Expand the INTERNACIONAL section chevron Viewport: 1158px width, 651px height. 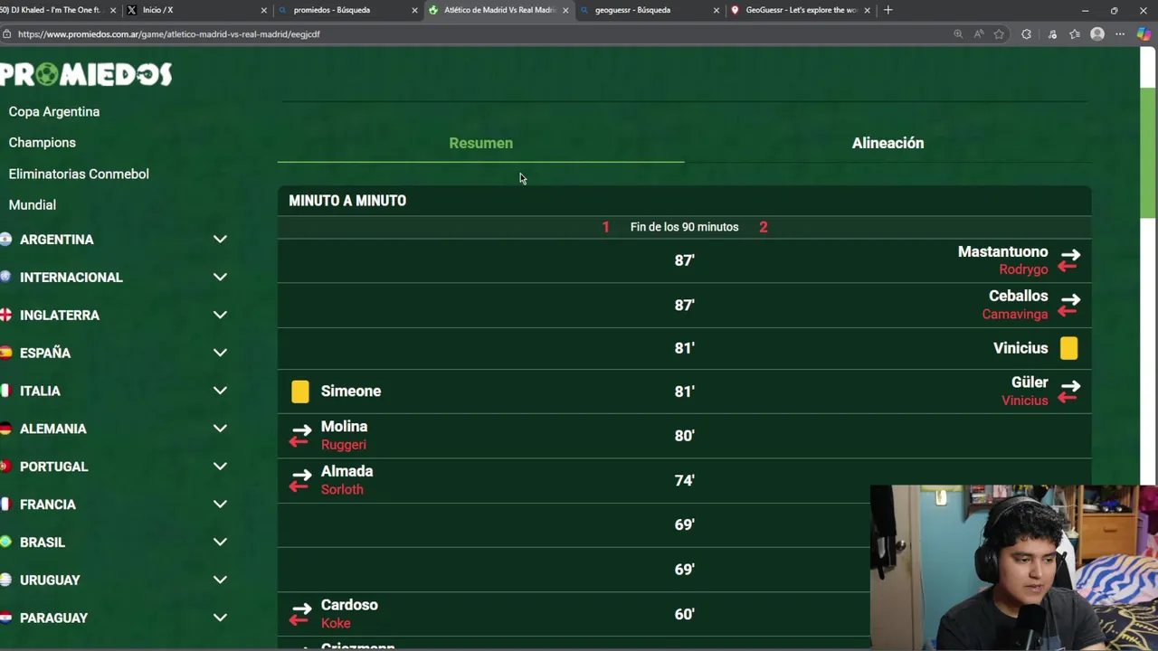click(220, 277)
